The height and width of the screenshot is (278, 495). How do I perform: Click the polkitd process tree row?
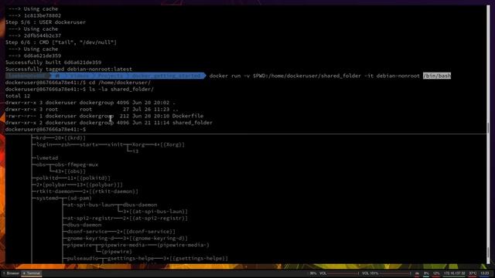pyautogui.click(x=71, y=178)
